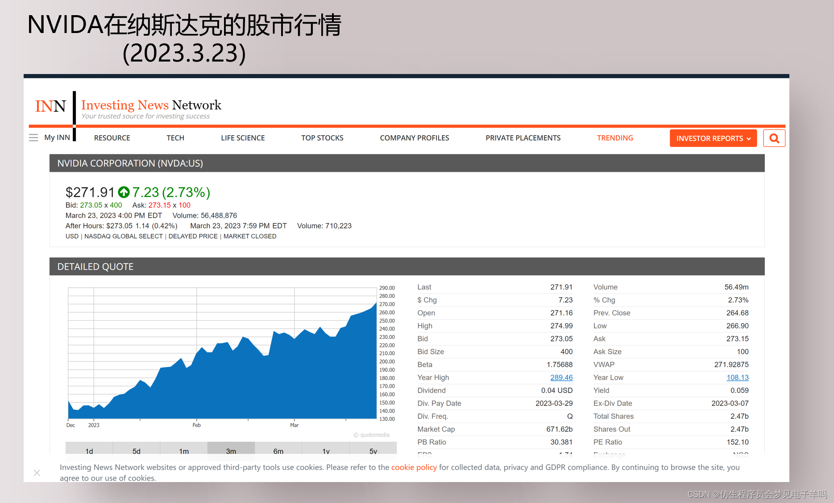Open the LIFE SCIENCE menu
The image size is (834, 503).
pos(243,138)
